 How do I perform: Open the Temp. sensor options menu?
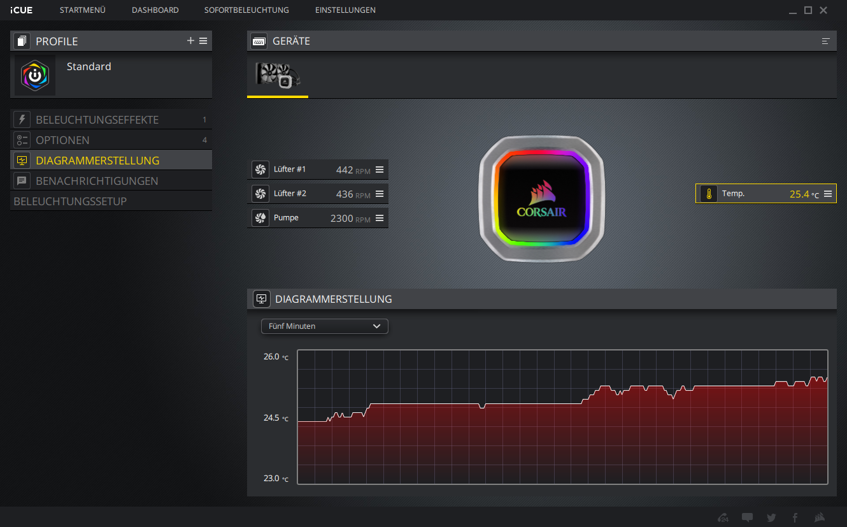(828, 194)
